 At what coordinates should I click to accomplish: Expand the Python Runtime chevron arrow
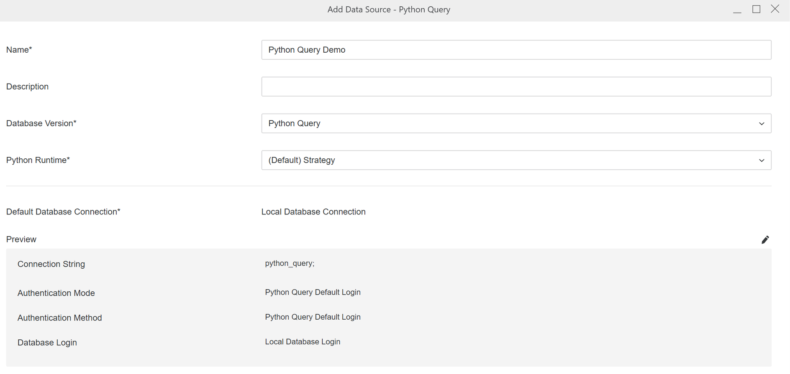pos(761,160)
